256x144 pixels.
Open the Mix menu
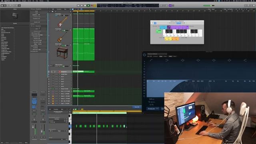coord(33,1)
